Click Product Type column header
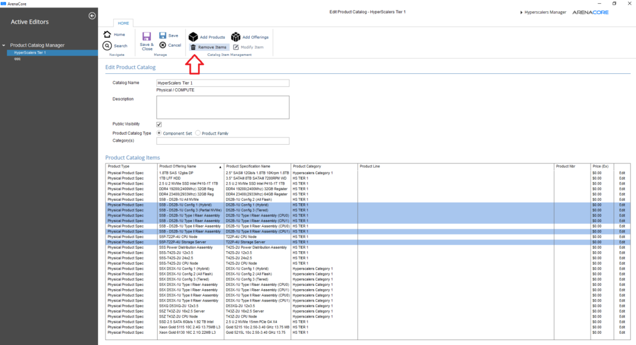This screenshot has height=345, width=636. 131,167
